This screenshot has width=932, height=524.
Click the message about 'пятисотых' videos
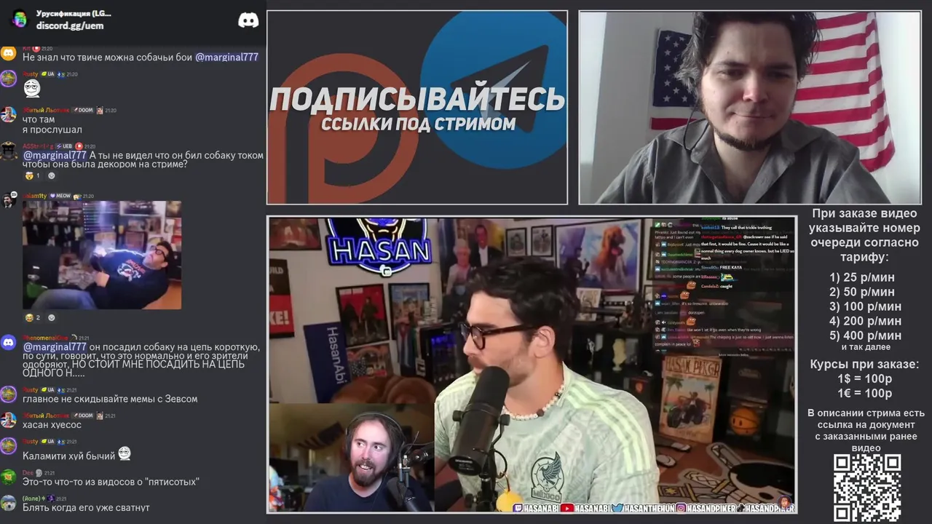[x=111, y=482]
